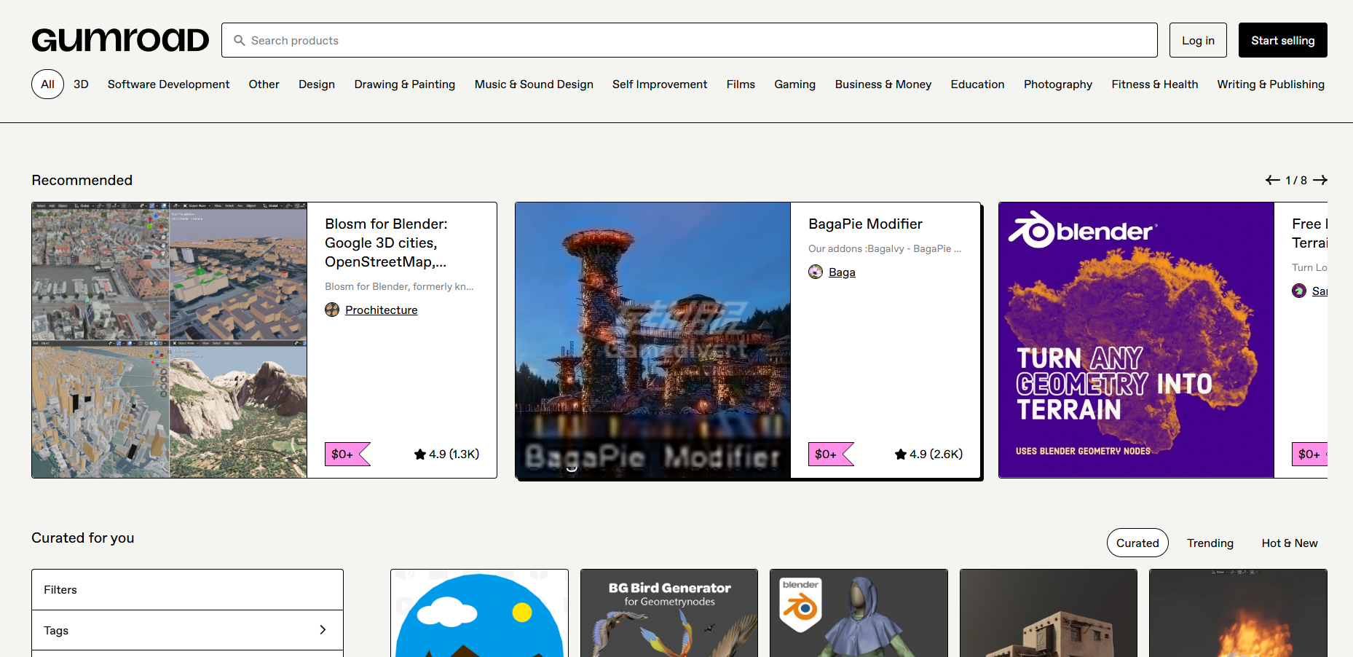The image size is (1353, 657).
Task: Open Music & Sound Design category
Action: tap(533, 84)
